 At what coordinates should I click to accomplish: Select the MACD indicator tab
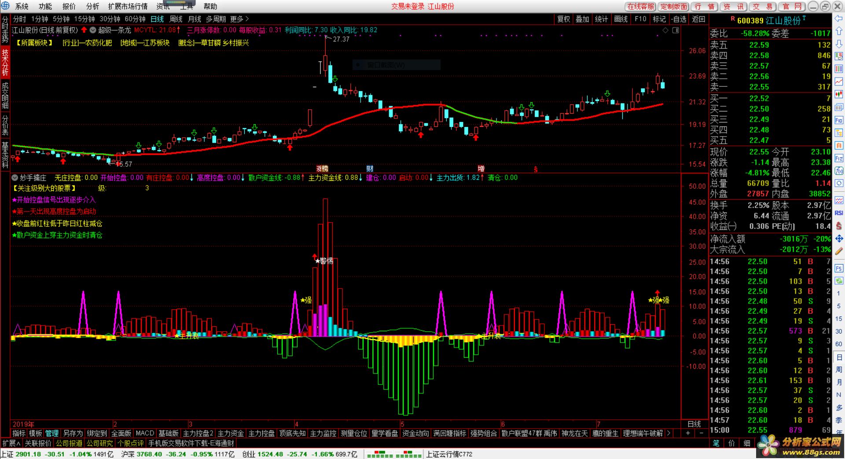pos(145,433)
